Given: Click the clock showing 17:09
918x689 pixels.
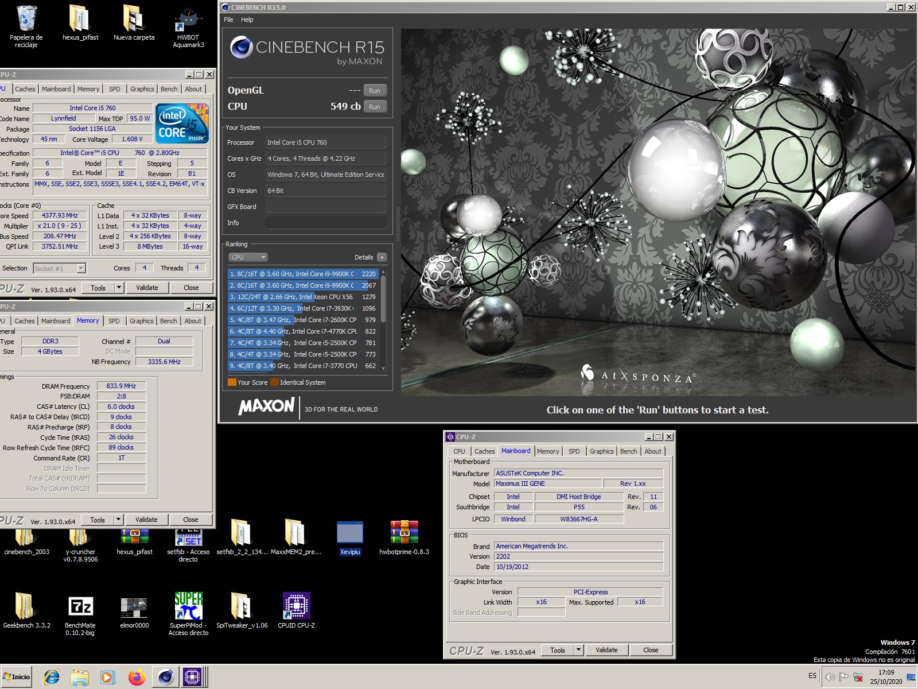Looking at the screenshot, I should [x=886, y=672].
